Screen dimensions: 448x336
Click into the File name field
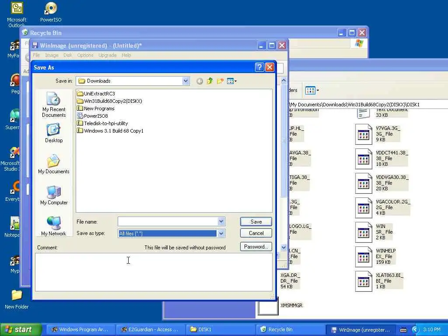click(168, 221)
